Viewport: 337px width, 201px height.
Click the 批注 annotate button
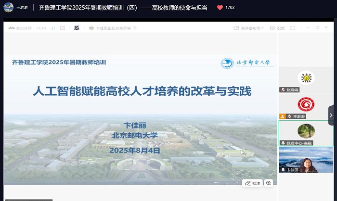pyautogui.click(x=252, y=183)
